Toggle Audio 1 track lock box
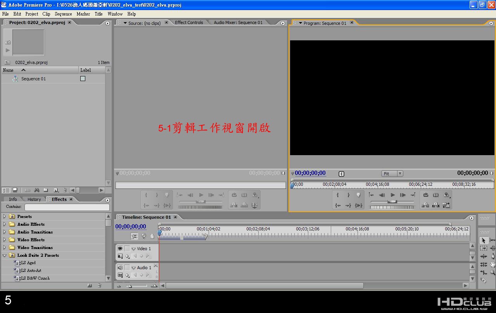Image resolution: width=496 pixels, height=313 pixels. (x=127, y=268)
